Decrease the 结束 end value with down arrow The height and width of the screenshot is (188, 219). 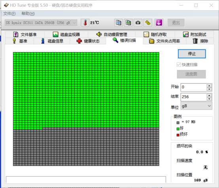tap(209, 99)
